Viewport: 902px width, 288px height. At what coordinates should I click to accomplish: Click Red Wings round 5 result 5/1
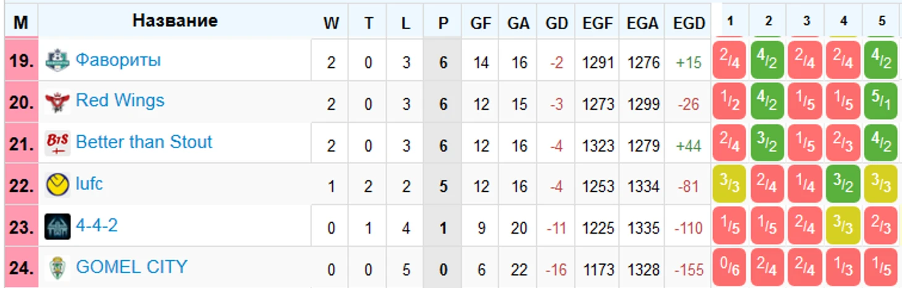[x=880, y=102]
